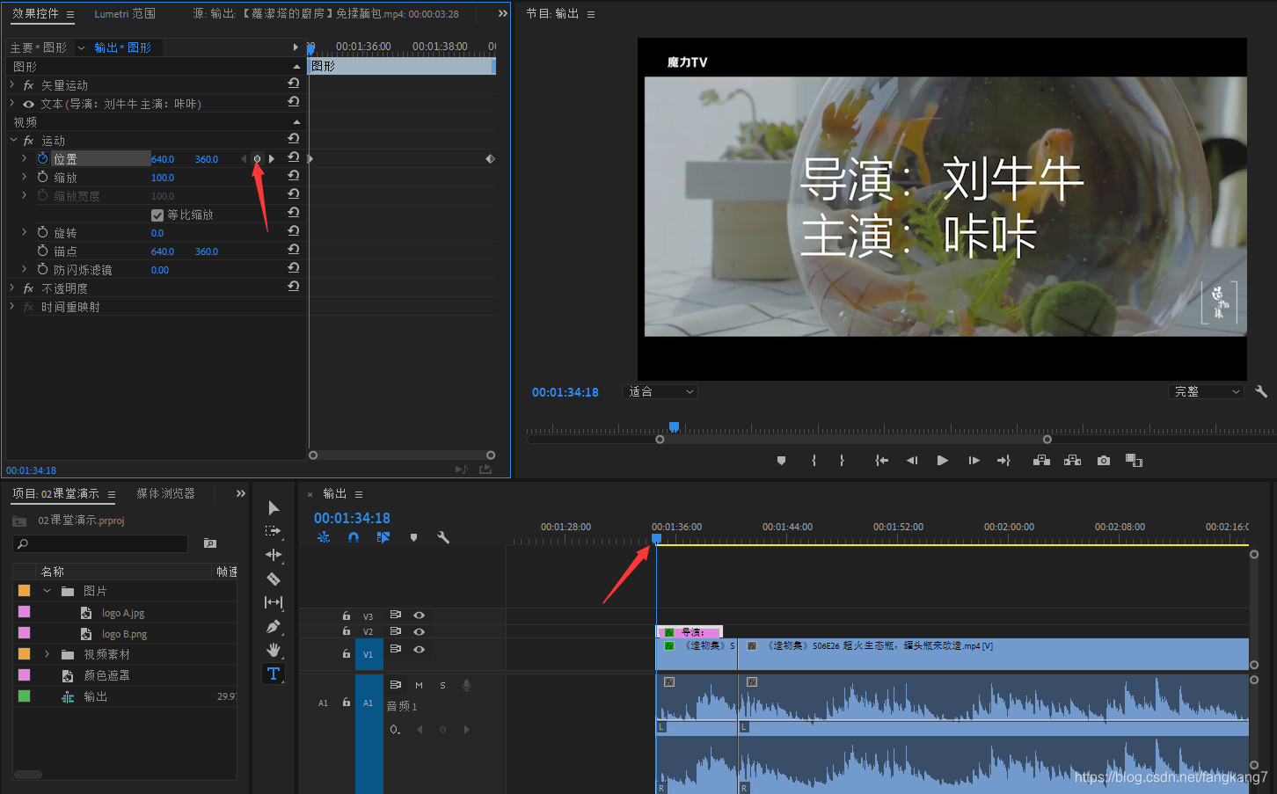Select the Slip tool
This screenshot has height=794, width=1277.
[274, 602]
